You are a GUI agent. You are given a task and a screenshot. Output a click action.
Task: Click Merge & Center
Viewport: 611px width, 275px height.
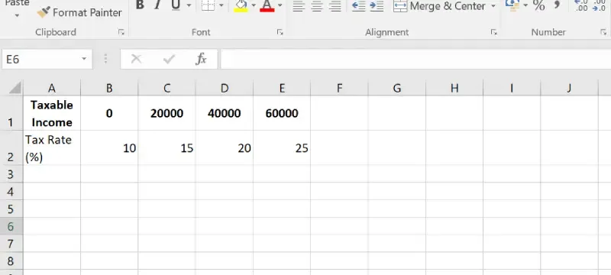click(x=440, y=6)
